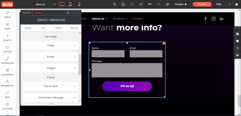
Task: Expand the Images section
Action: pyautogui.click(x=51, y=68)
